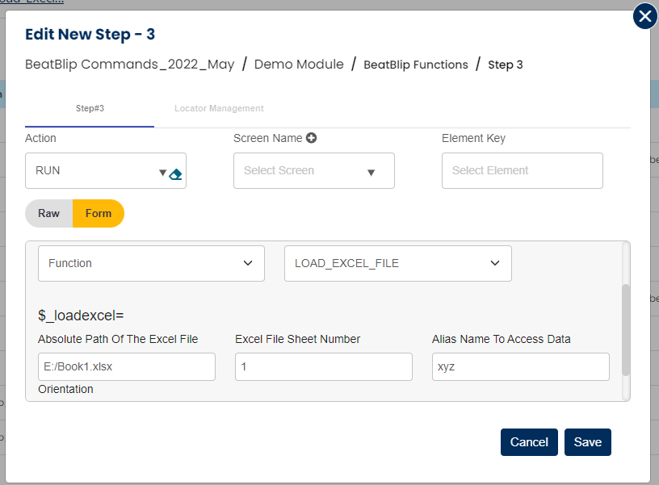Add new screen via plus icon
This screenshot has width=659, height=485.
311,138
